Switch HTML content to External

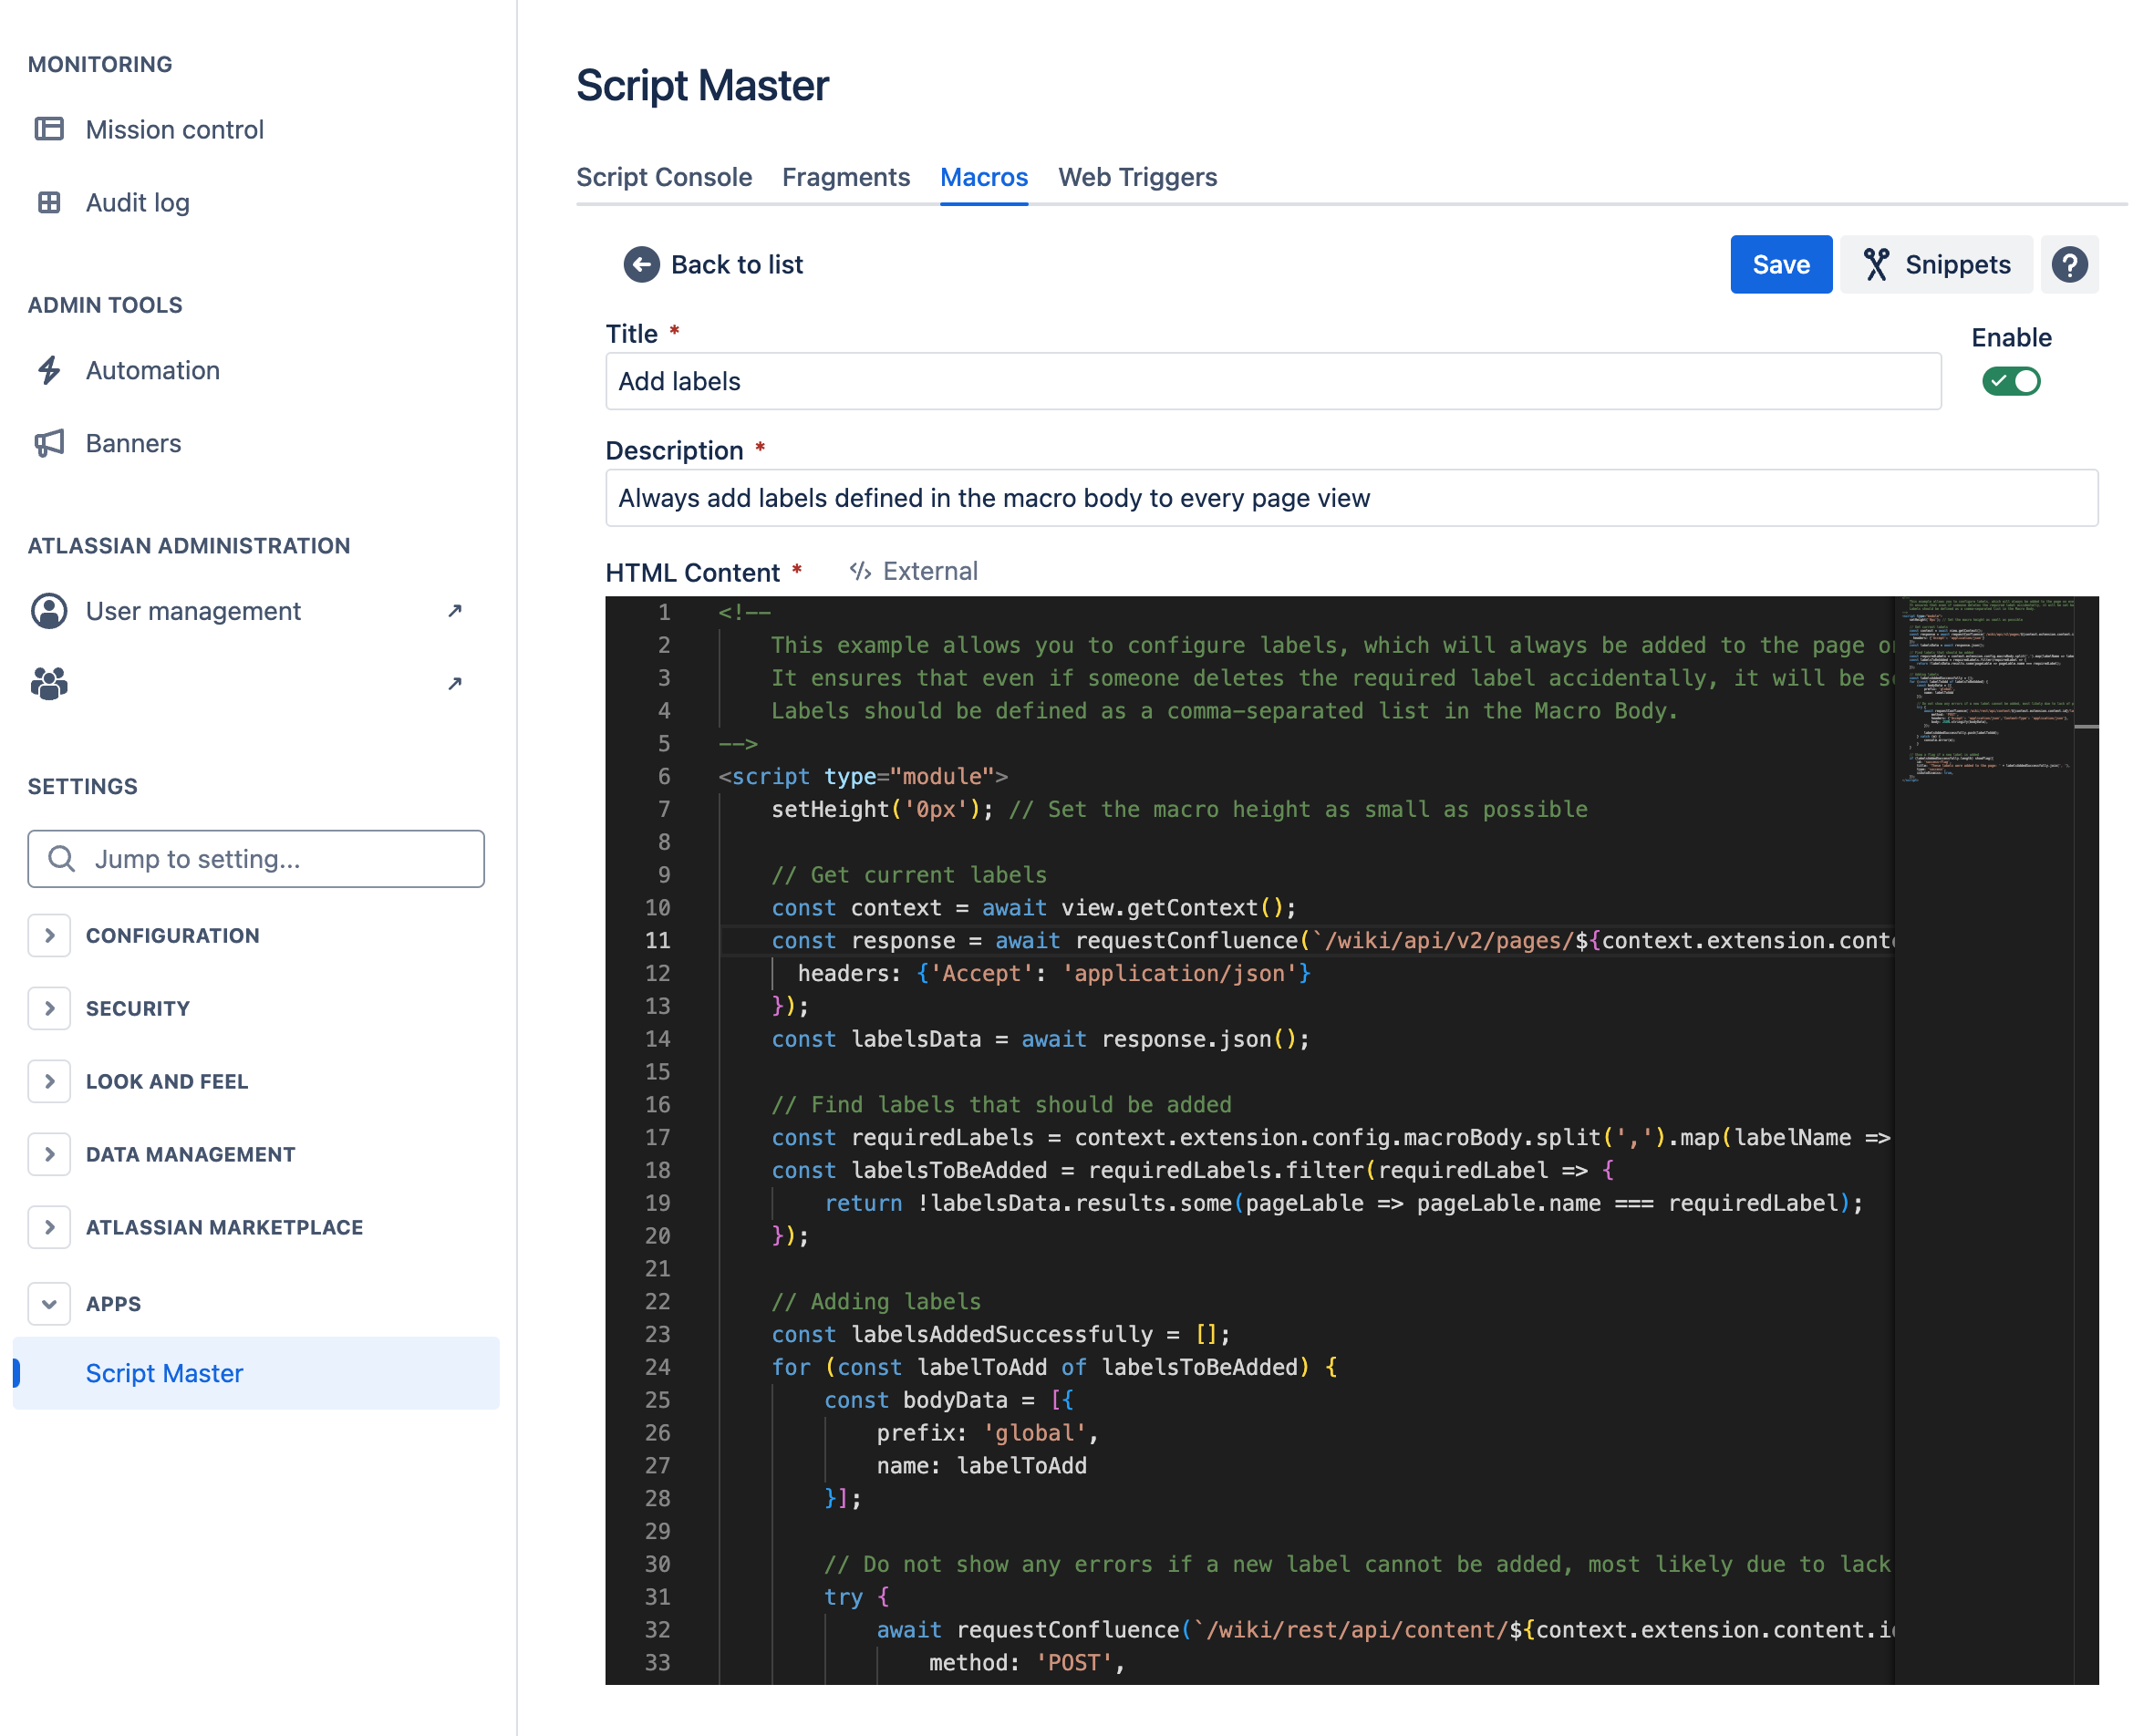914,571
